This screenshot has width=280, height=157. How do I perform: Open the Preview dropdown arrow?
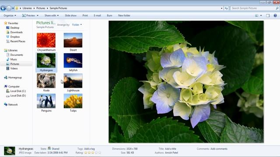tap(38, 16)
